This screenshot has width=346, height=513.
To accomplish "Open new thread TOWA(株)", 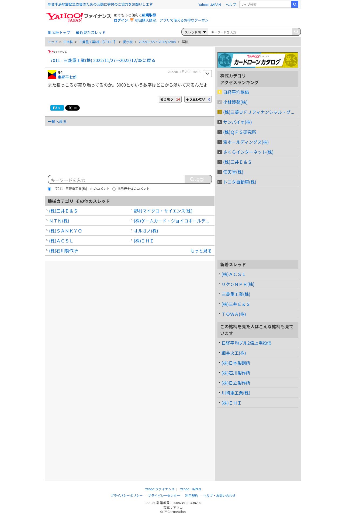I will (x=234, y=314).
